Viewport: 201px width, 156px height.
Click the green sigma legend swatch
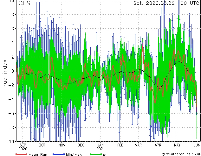click(x=96, y=154)
